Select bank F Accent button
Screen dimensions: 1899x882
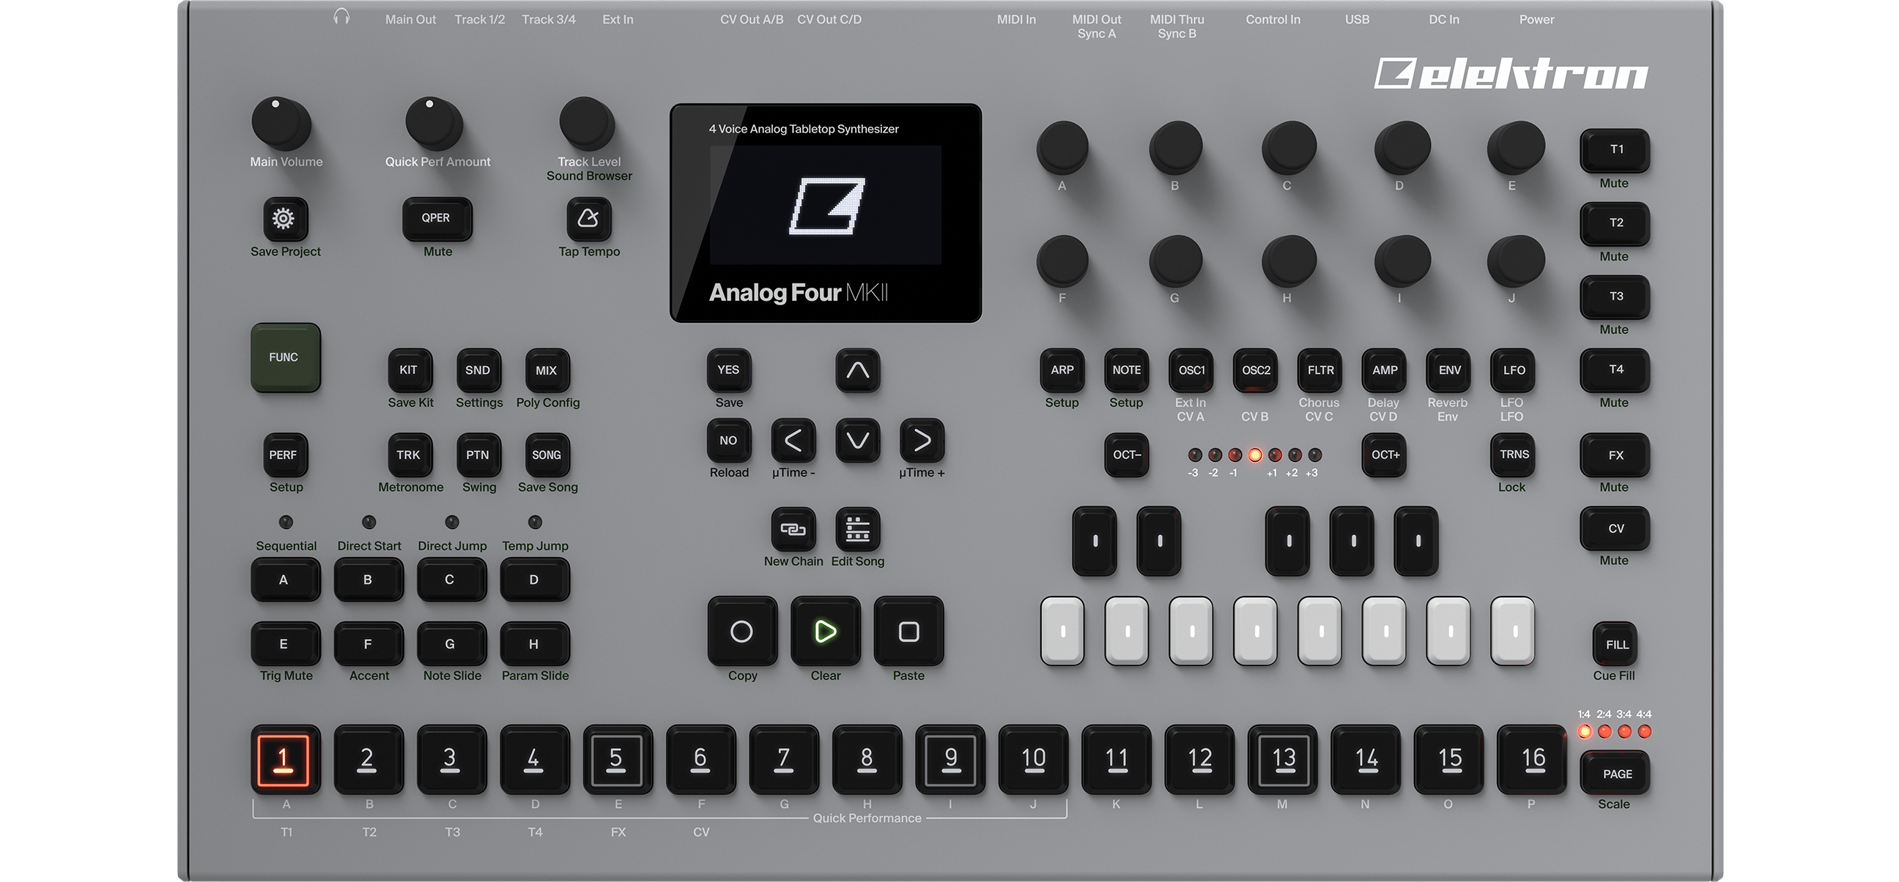369,643
